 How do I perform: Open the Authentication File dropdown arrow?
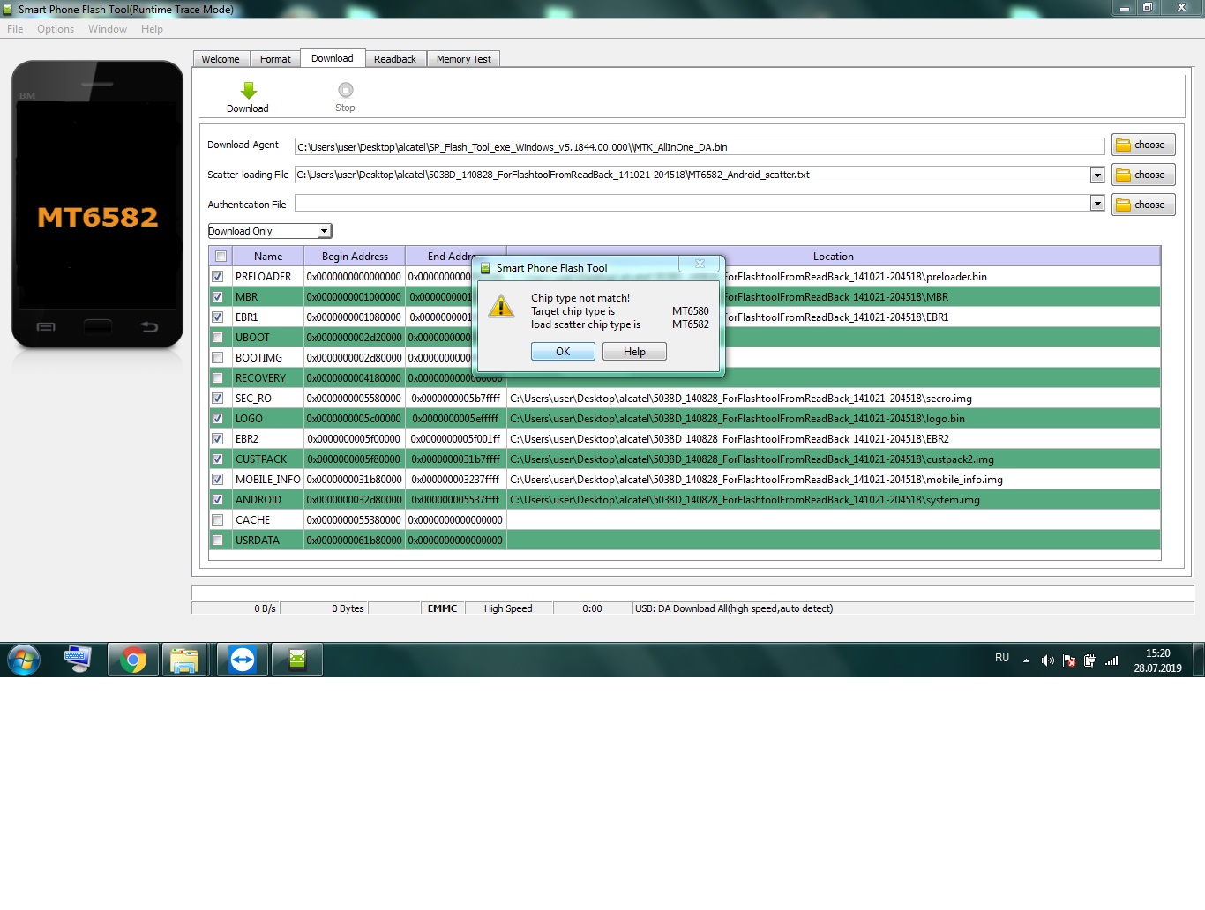pyautogui.click(x=1097, y=204)
